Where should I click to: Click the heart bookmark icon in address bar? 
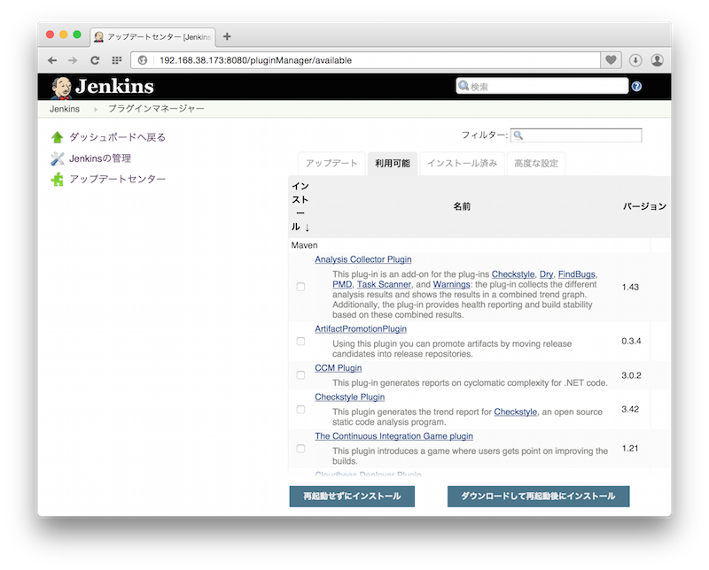pos(611,60)
